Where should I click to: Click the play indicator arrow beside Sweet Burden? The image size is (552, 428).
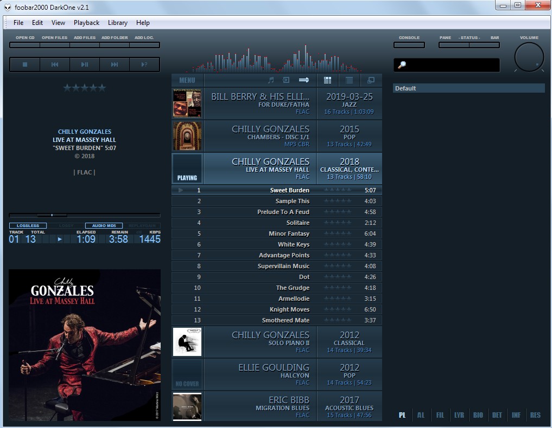pyautogui.click(x=181, y=190)
